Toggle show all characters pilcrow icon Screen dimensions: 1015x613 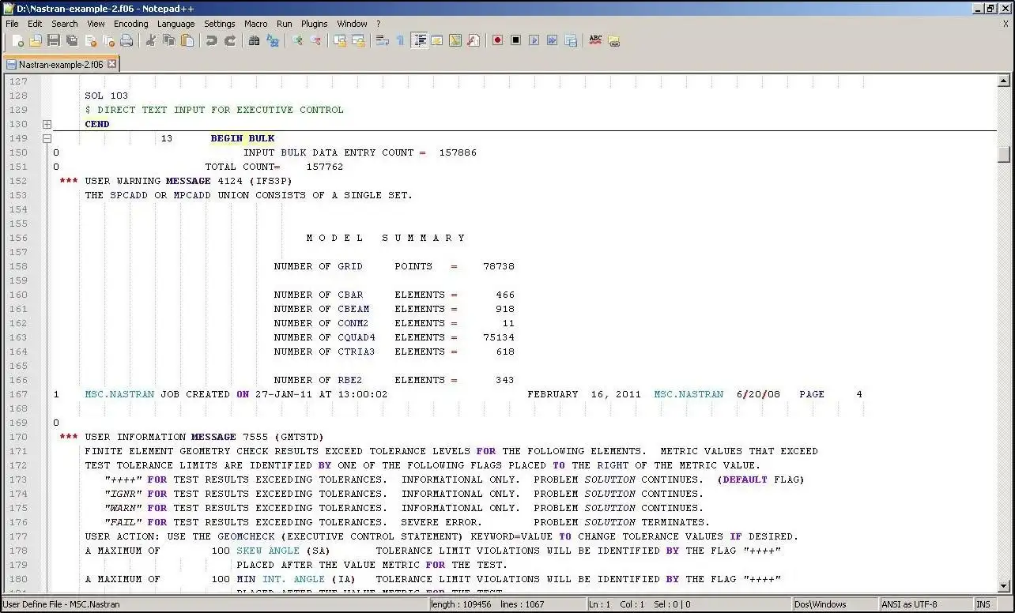point(401,40)
